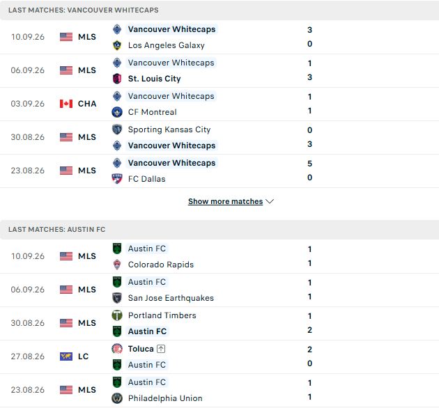Click CHA competition label
Image resolution: width=439 pixels, height=408 pixels.
click(87, 104)
